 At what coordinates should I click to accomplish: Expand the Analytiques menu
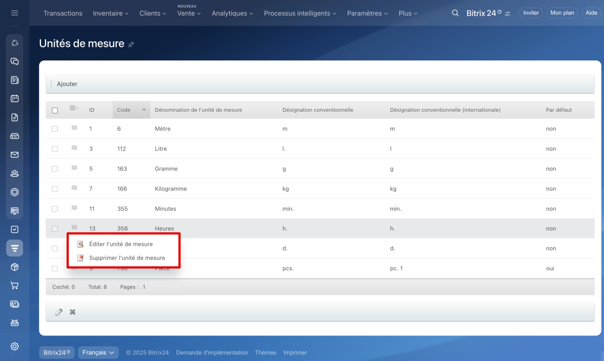[233, 13]
